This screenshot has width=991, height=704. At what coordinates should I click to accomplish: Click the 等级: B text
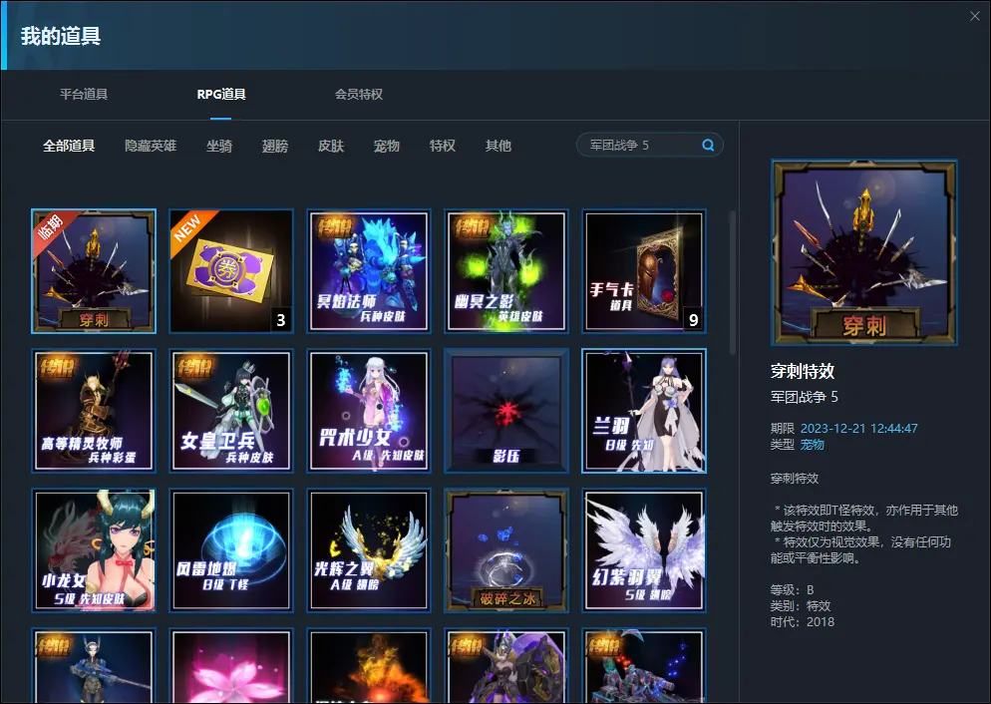792,590
